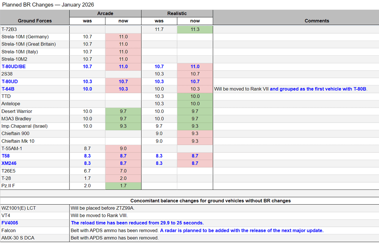Screen dimensions: 379x246
Task: Select the T58 vehicle name
Action: 6,156
